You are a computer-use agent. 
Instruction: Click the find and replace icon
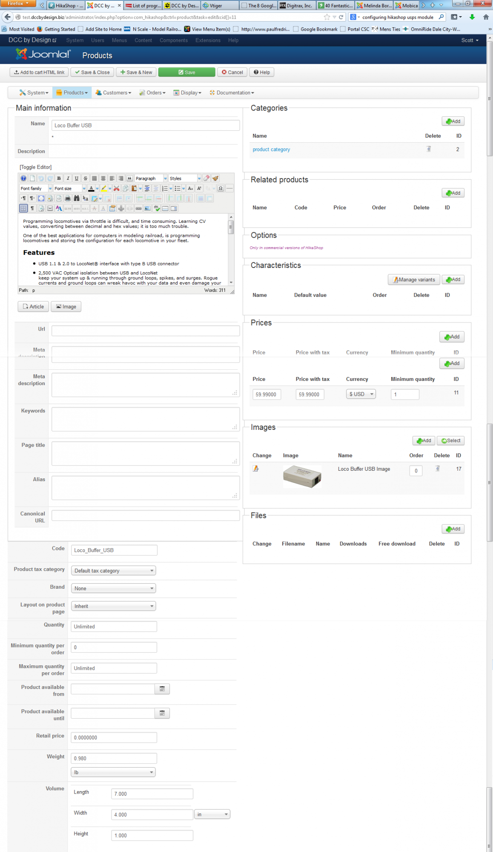pyautogui.click(x=85, y=198)
